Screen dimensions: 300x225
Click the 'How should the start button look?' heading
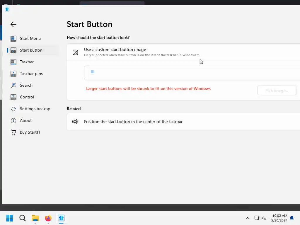click(98, 37)
